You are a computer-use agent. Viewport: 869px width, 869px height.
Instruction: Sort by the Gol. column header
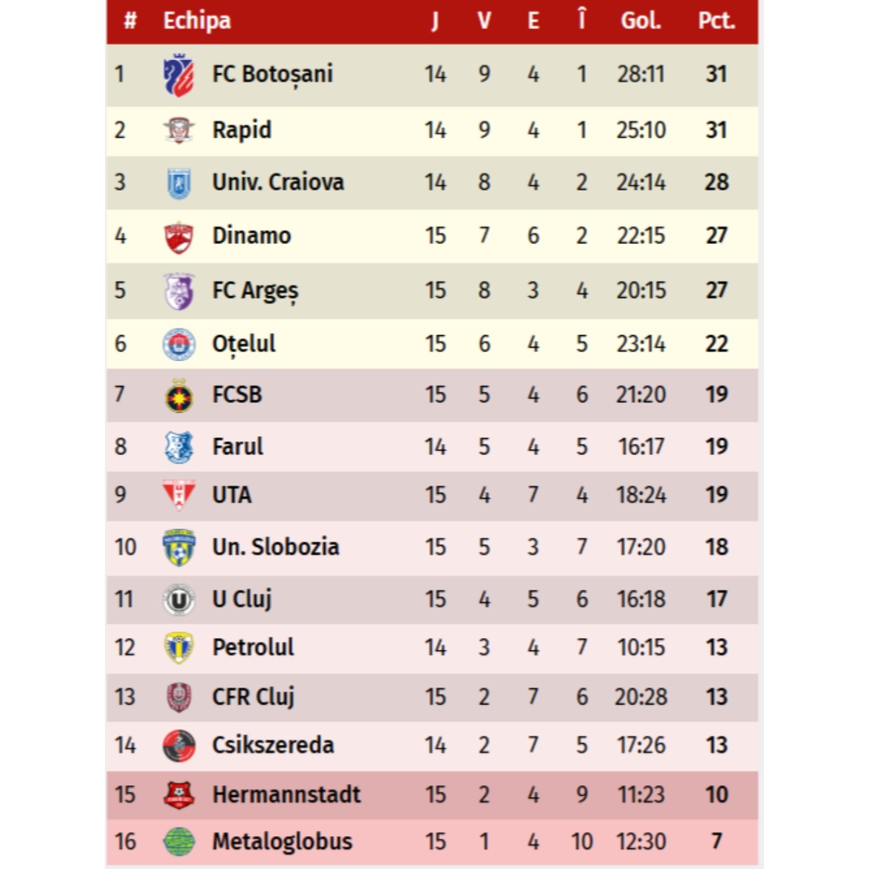pos(641,21)
